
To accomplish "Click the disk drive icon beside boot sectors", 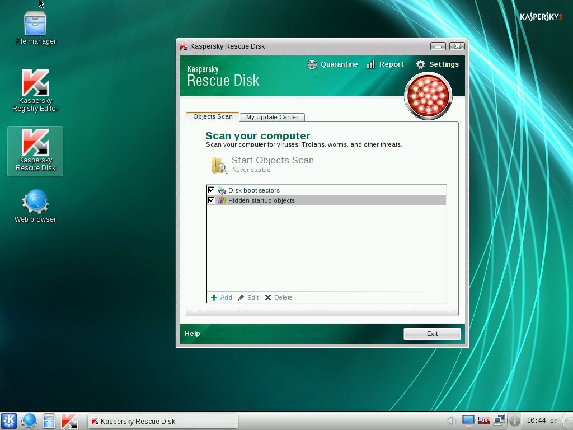I will (222, 190).
